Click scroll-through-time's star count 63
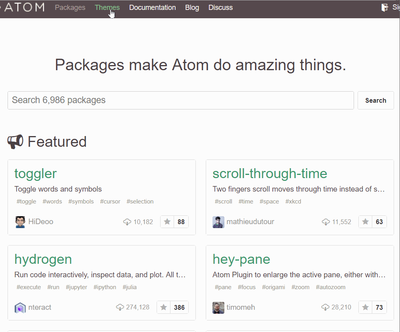 click(x=379, y=222)
